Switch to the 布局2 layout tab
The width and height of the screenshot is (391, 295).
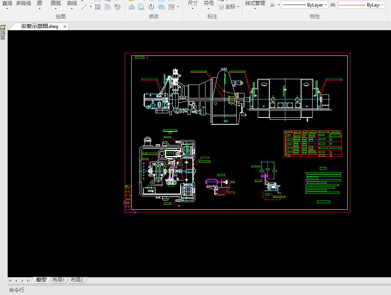pos(77,280)
